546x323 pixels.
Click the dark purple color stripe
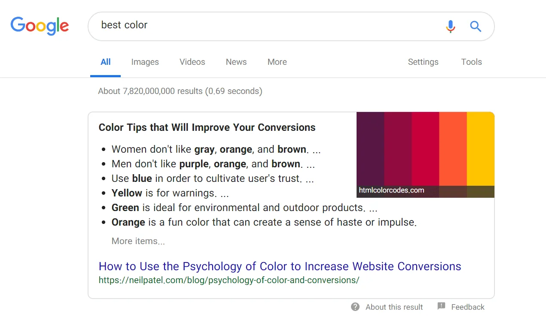(x=370, y=148)
